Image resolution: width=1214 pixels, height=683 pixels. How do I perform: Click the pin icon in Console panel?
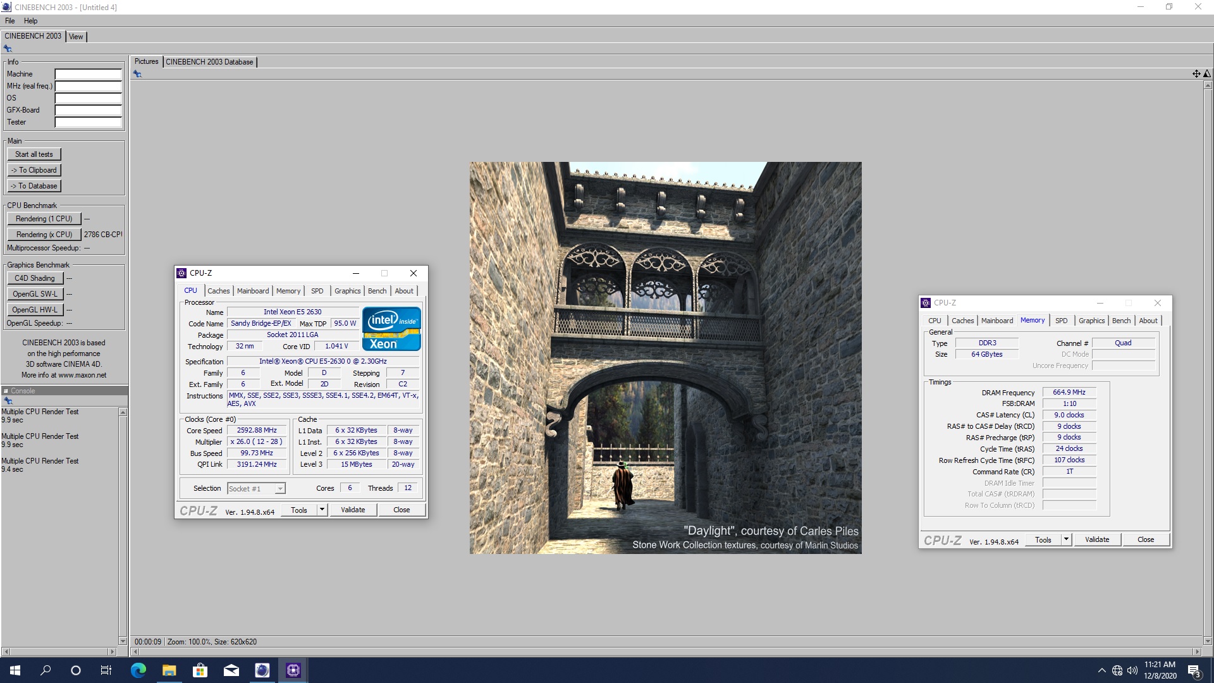point(8,401)
